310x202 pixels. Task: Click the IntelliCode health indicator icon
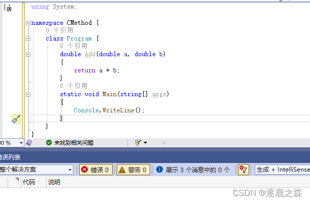(29, 143)
